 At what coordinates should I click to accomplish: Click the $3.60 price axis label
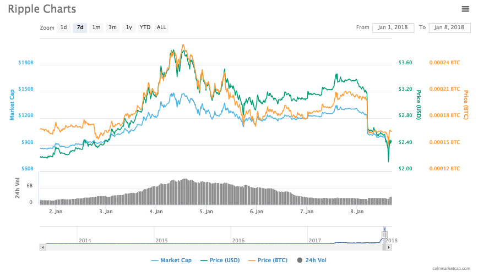click(x=405, y=63)
